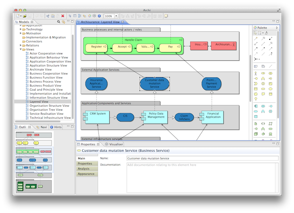Image resolution: width=294 pixels, height=213 pixels.
Task: Pick the blue Data Object icon
Action: tap(256, 117)
